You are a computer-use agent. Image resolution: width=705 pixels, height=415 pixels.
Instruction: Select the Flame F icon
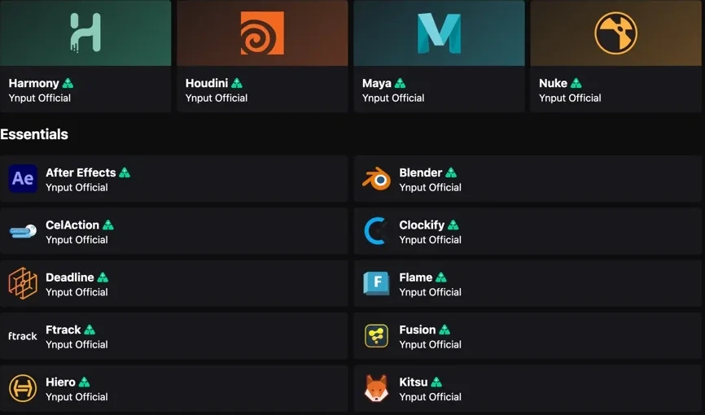click(x=376, y=283)
